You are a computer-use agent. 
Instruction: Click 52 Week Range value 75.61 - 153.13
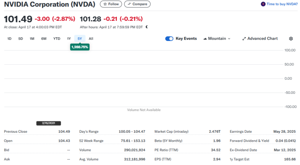click(x=133, y=141)
